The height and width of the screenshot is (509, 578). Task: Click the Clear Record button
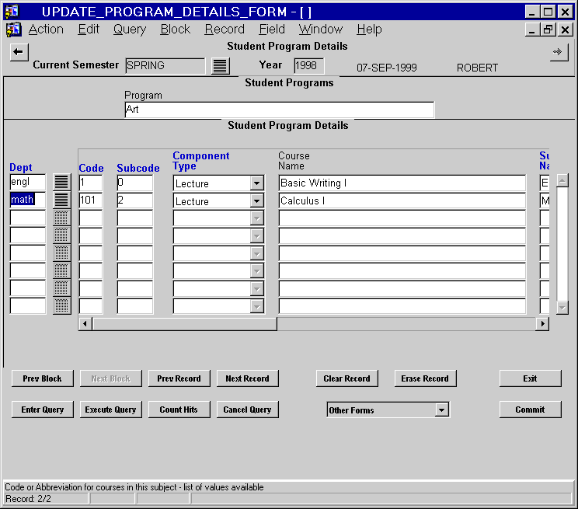click(x=346, y=378)
